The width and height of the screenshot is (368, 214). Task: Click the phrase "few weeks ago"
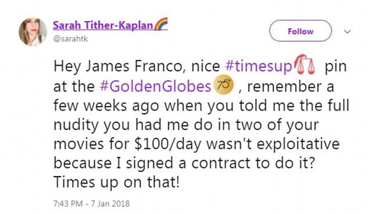(x=102, y=105)
